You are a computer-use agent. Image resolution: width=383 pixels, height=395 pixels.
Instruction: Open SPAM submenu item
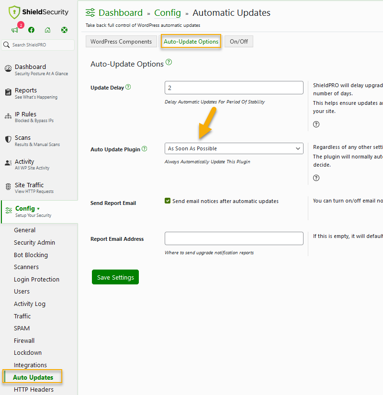22,328
